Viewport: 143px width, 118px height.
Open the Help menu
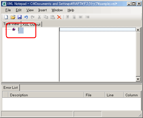tap(71, 10)
